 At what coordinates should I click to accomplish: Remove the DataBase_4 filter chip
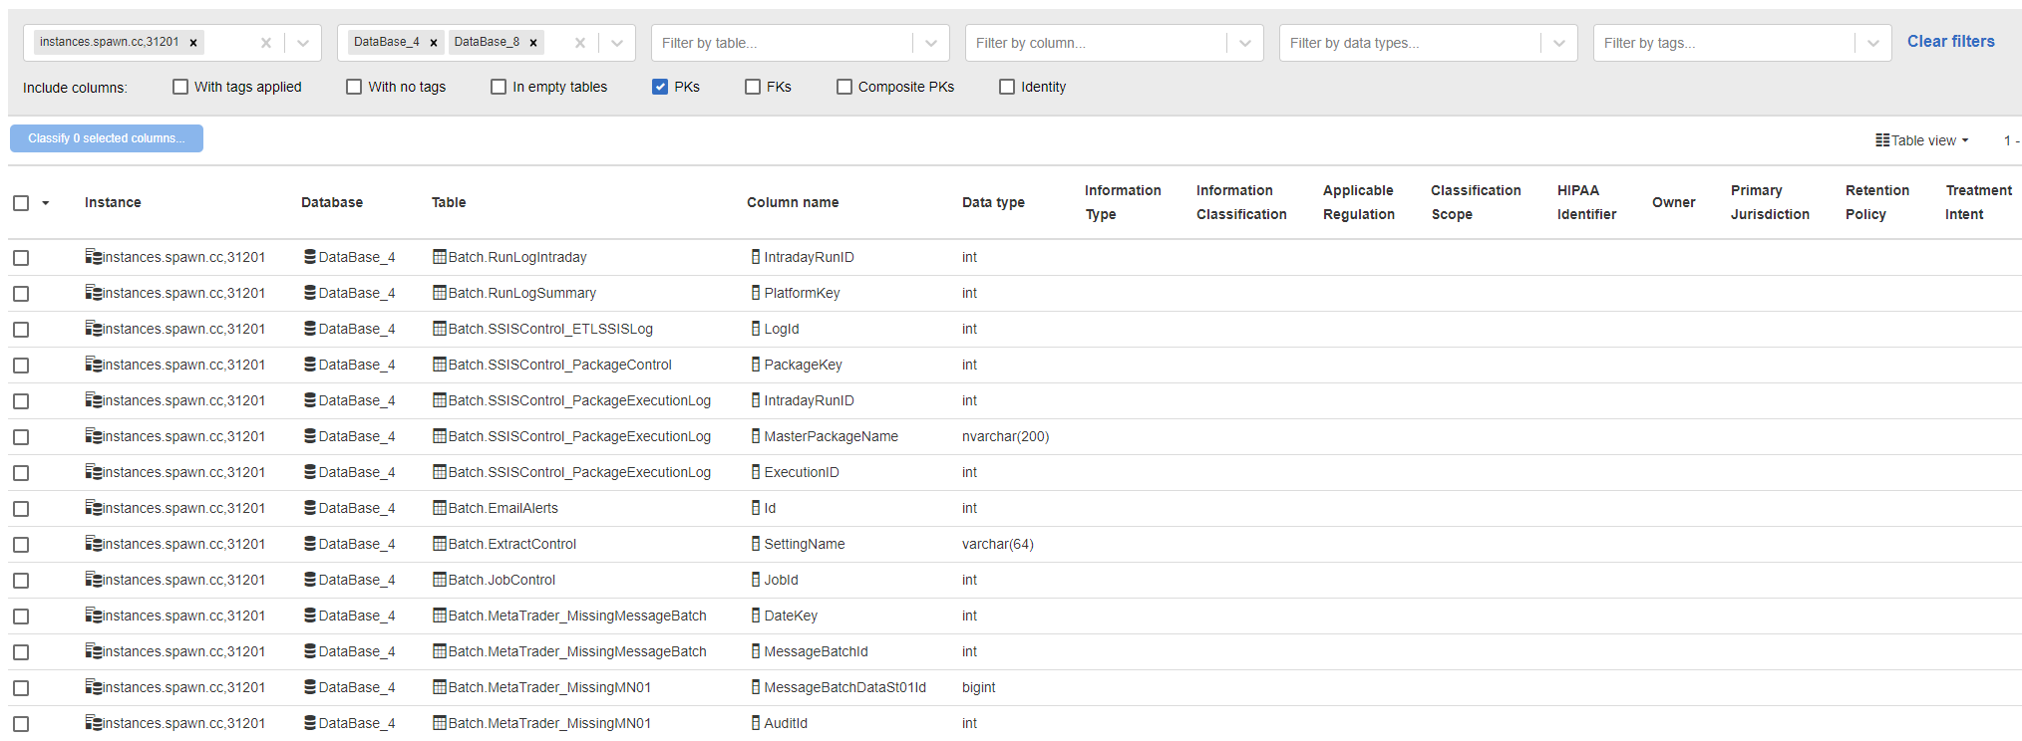coord(434,43)
